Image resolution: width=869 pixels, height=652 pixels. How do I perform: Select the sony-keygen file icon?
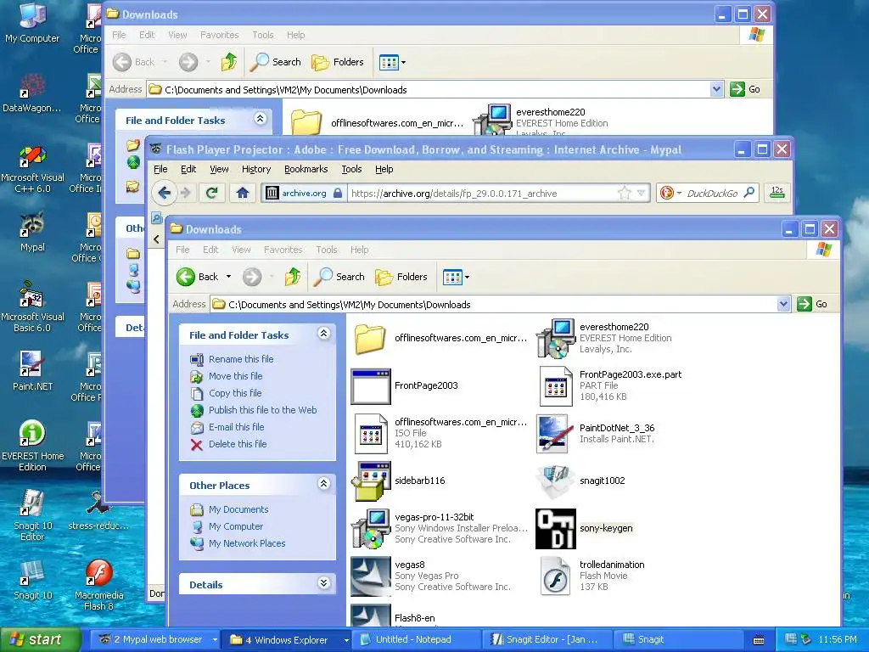(x=555, y=528)
